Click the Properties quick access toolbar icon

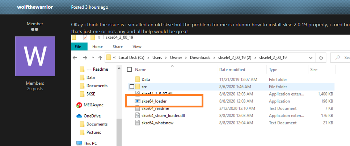click(85, 37)
